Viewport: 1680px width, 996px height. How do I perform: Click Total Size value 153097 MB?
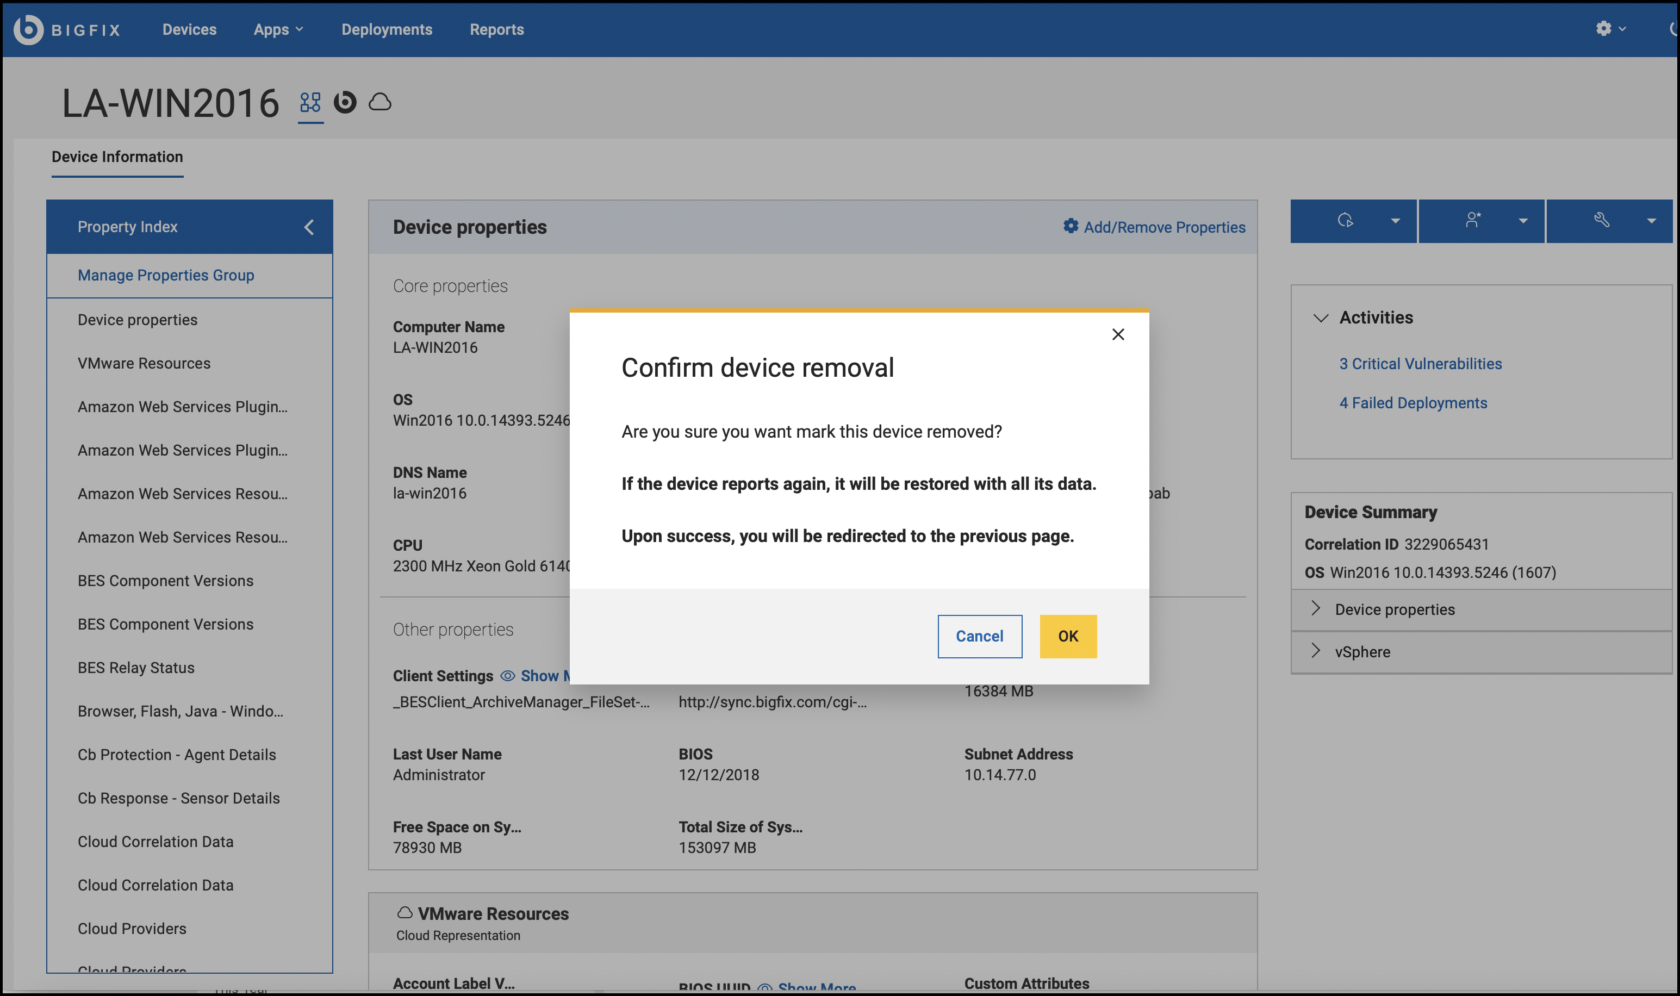(x=718, y=848)
